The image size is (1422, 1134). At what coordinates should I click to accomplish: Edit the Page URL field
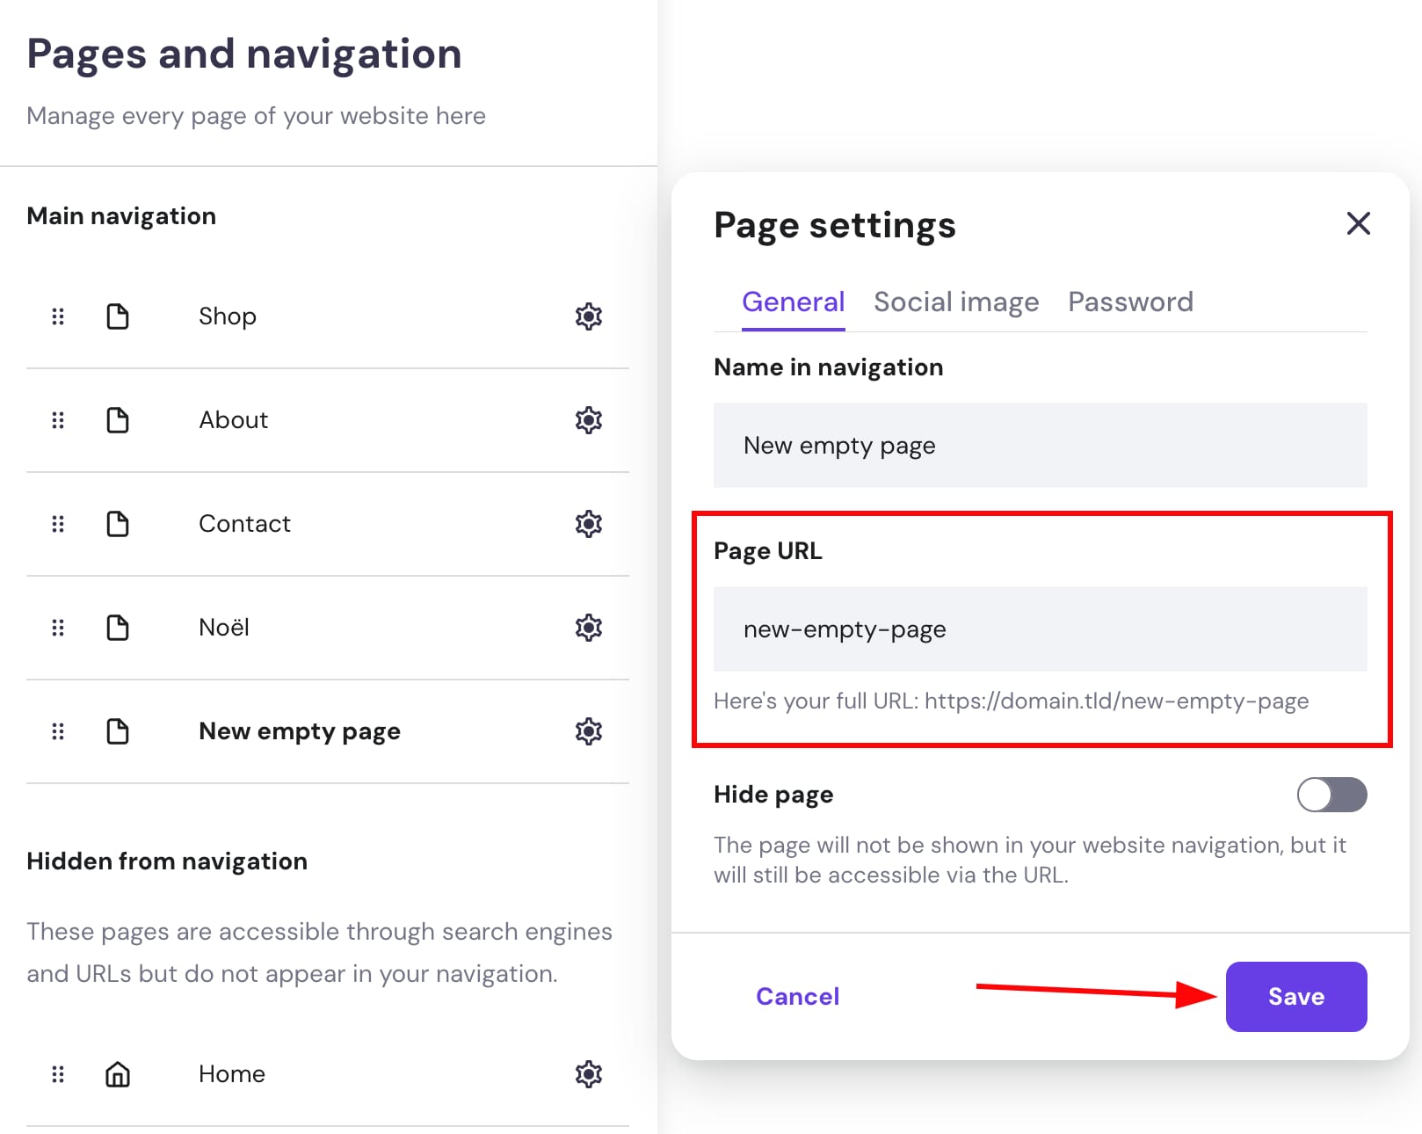click(x=1040, y=629)
